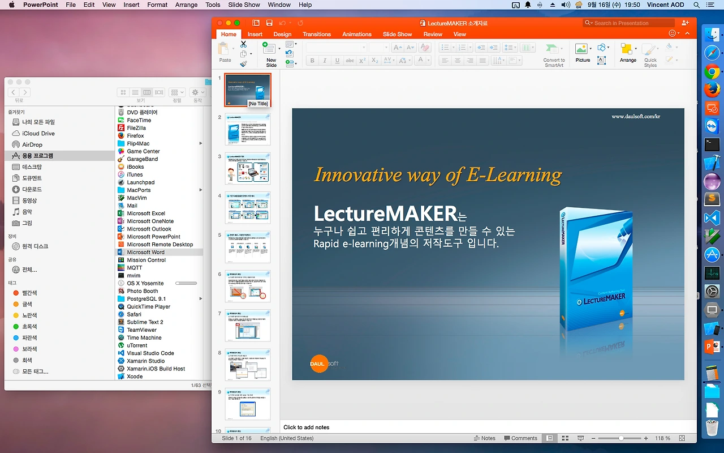Reset the slide using the ribbon icon
The width and height of the screenshot is (724, 453).
289,54
